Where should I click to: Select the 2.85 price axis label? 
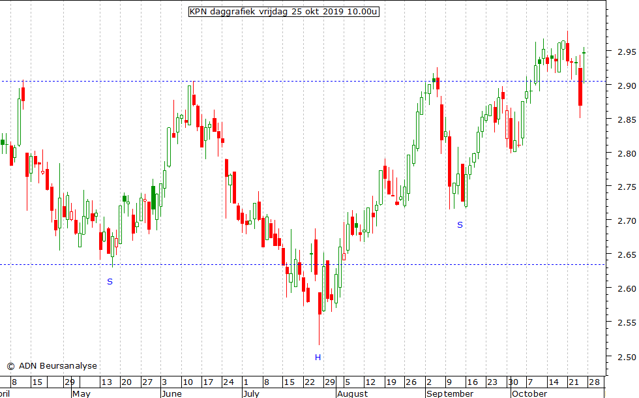coord(627,120)
